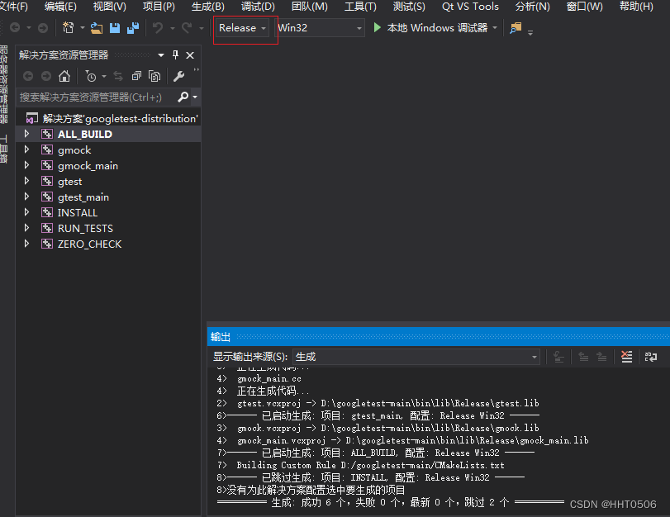Open the 窗口(W) menu
670x517 pixels.
point(584,7)
